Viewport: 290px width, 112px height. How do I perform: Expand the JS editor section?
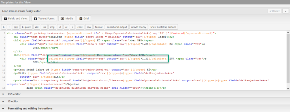coord(145,101)
